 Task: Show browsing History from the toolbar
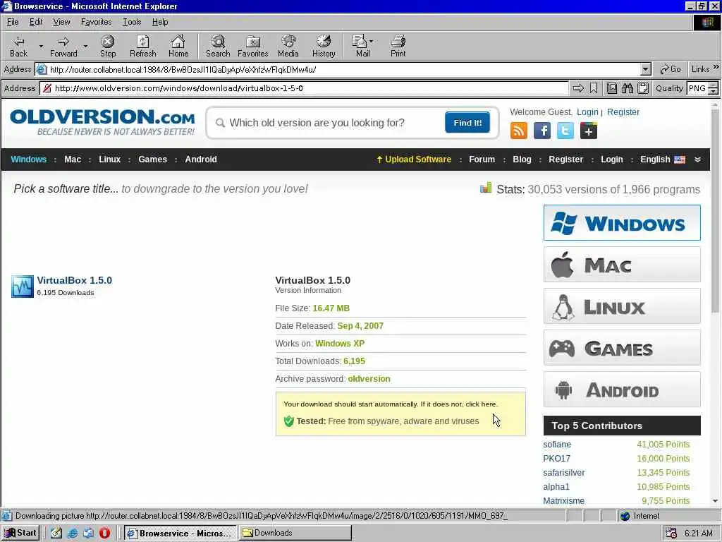coord(324,46)
